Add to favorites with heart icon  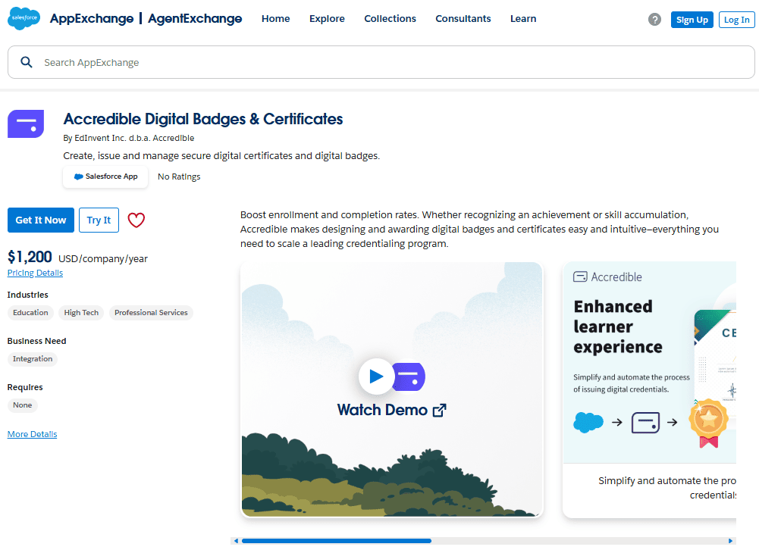pyautogui.click(x=136, y=220)
